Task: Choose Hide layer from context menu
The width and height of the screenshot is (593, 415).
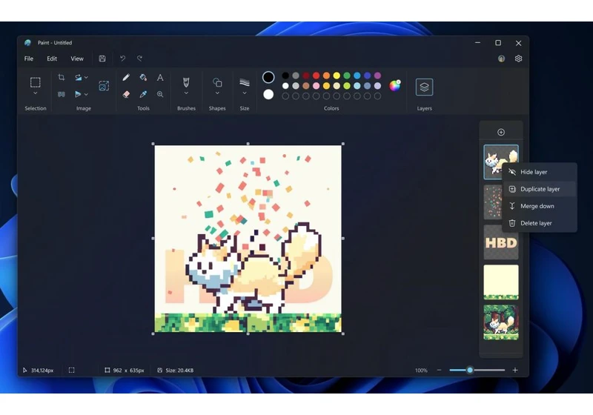Action: (540, 172)
